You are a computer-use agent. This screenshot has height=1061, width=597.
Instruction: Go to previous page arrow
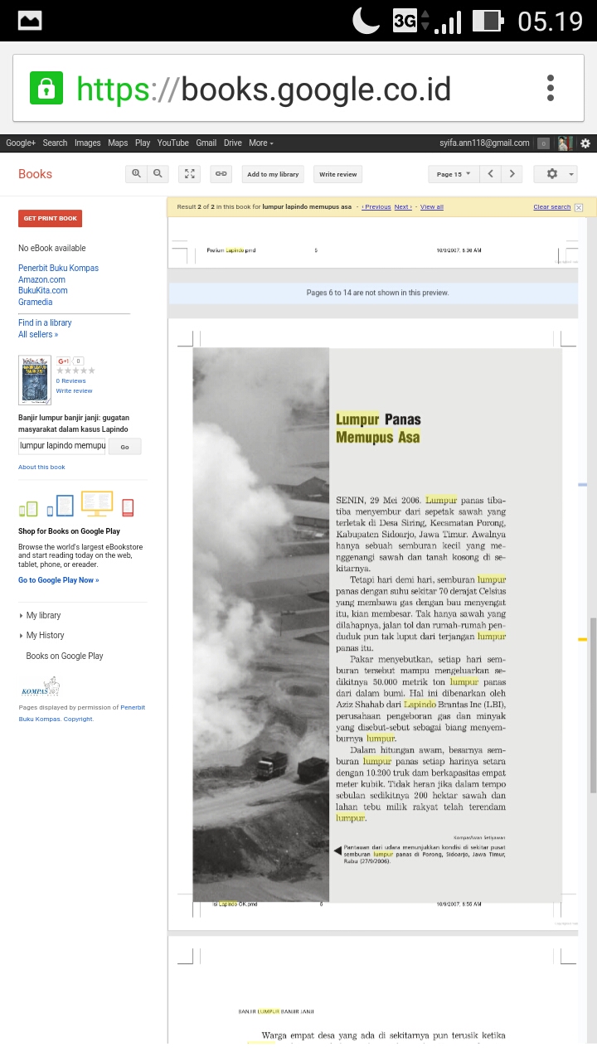(x=491, y=174)
